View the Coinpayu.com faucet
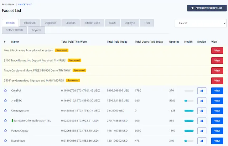The image size is (228, 146). [x=217, y=111]
